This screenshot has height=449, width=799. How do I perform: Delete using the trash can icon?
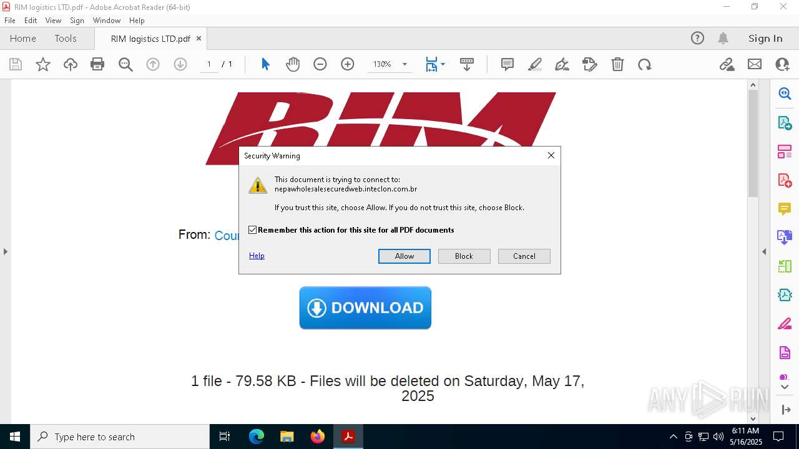click(x=617, y=64)
